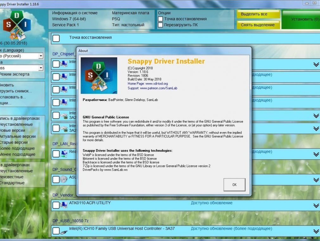The height and width of the screenshot is (241, 320).
Task: Click the network adapter icon under DP_LAN
Action: click(64, 154)
